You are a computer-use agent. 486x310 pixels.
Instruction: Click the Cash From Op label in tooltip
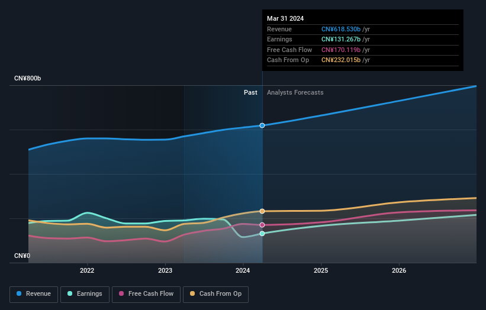(x=288, y=60)
